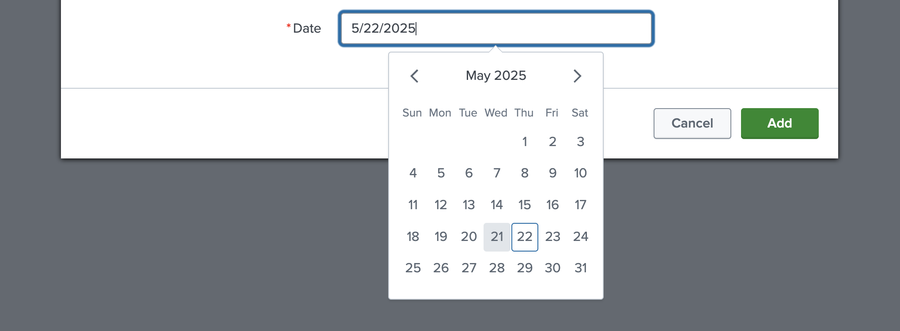Select May 21 in the calendar
This screenshot has width=900, height=331.
pyautogui.click(x=497, y=237)
